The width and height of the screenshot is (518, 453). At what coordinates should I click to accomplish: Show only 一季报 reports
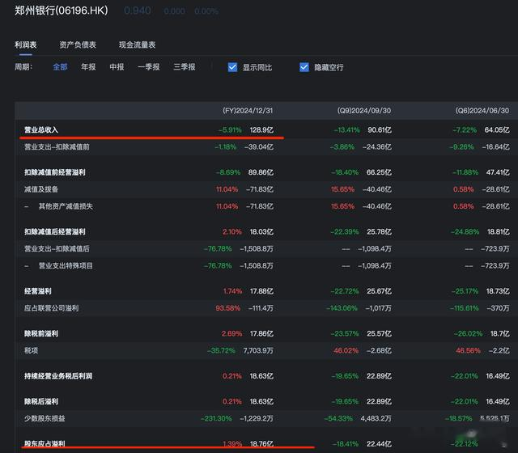click(148, 67)
